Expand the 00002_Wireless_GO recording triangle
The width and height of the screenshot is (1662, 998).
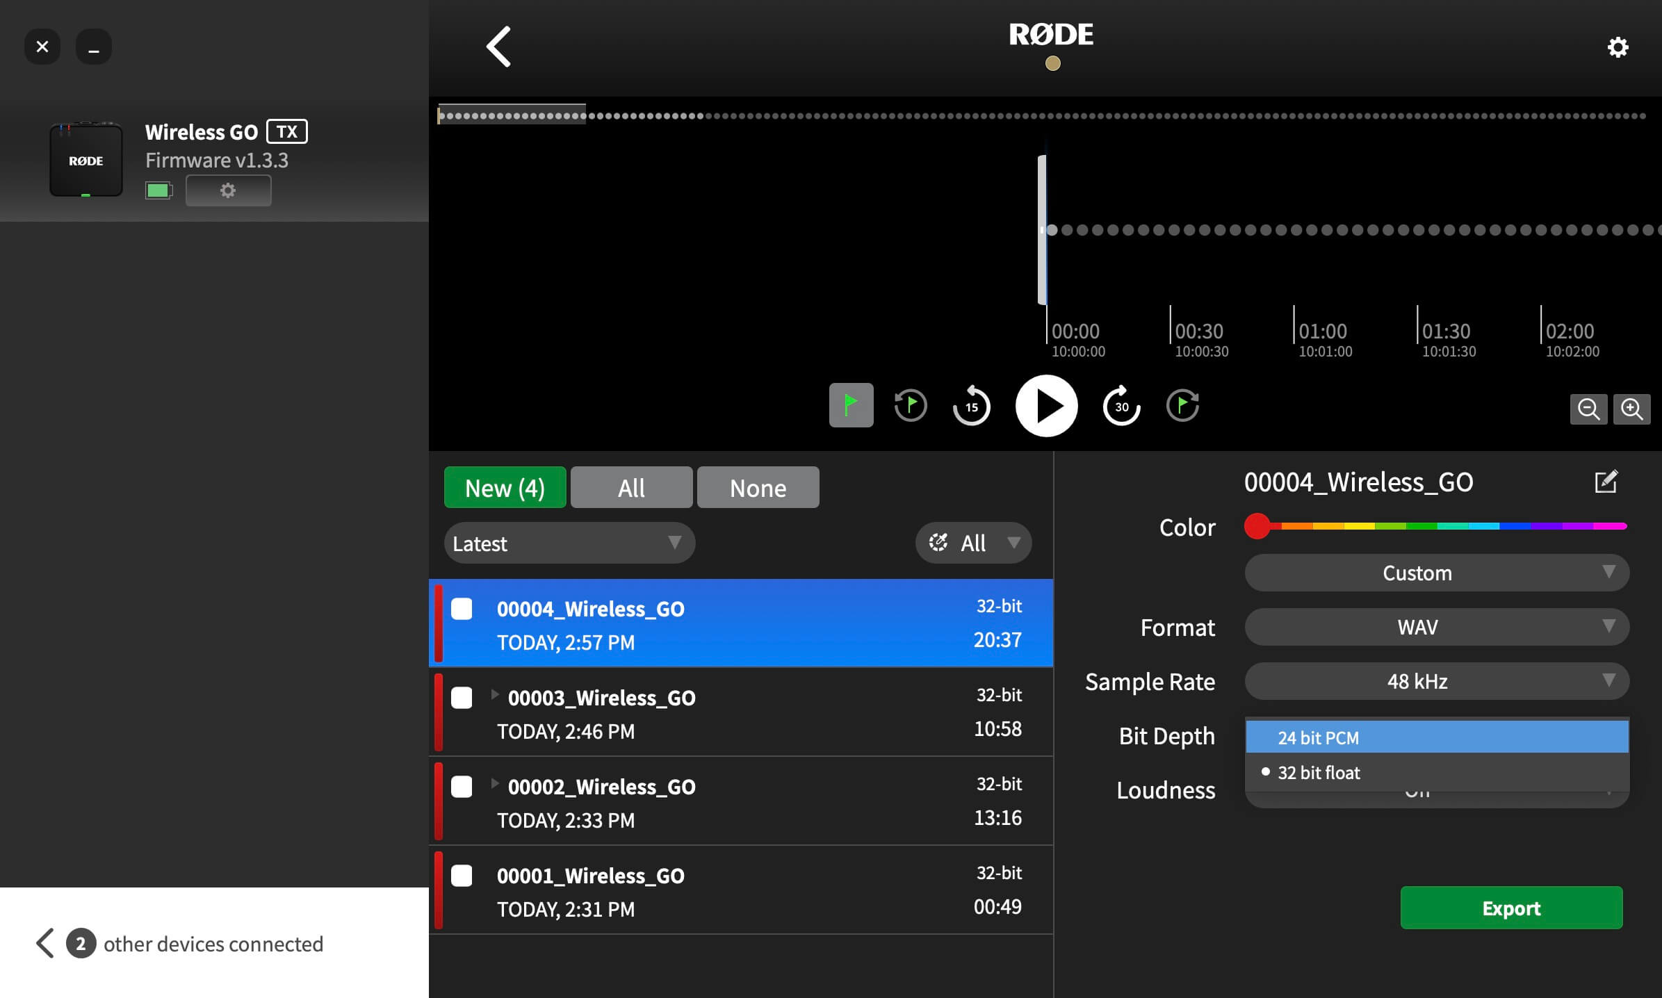[495, 783]
